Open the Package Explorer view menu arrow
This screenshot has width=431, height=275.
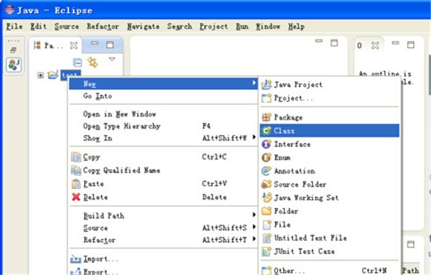[112, 59]
